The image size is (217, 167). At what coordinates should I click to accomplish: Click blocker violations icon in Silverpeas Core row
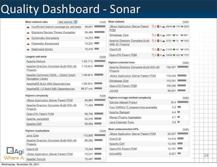click(153, 35)
